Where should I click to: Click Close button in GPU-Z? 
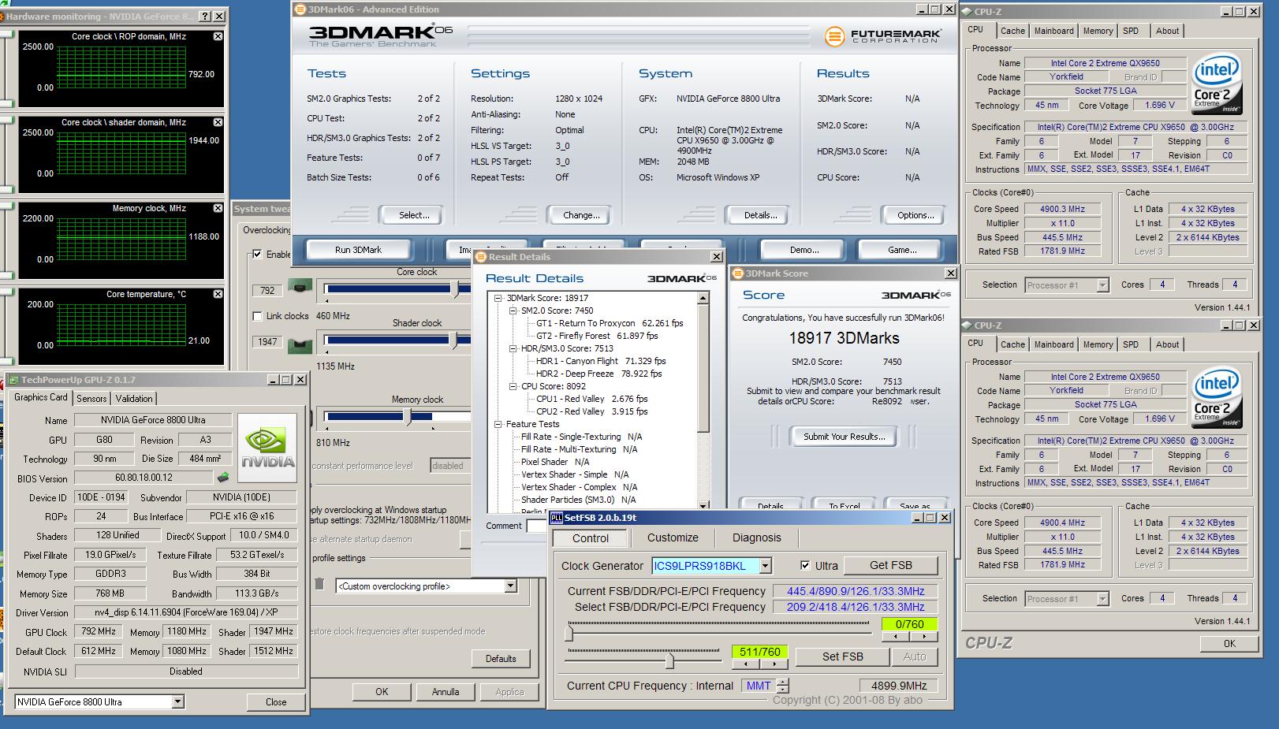(x=276, y=701)
